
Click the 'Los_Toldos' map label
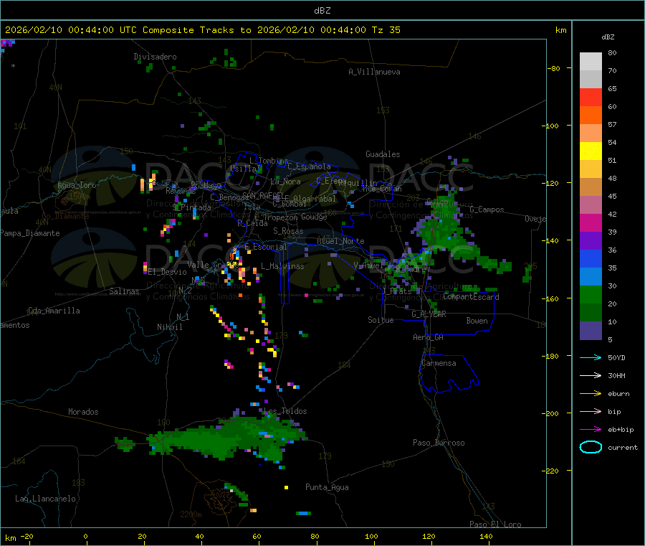point(285,411)
